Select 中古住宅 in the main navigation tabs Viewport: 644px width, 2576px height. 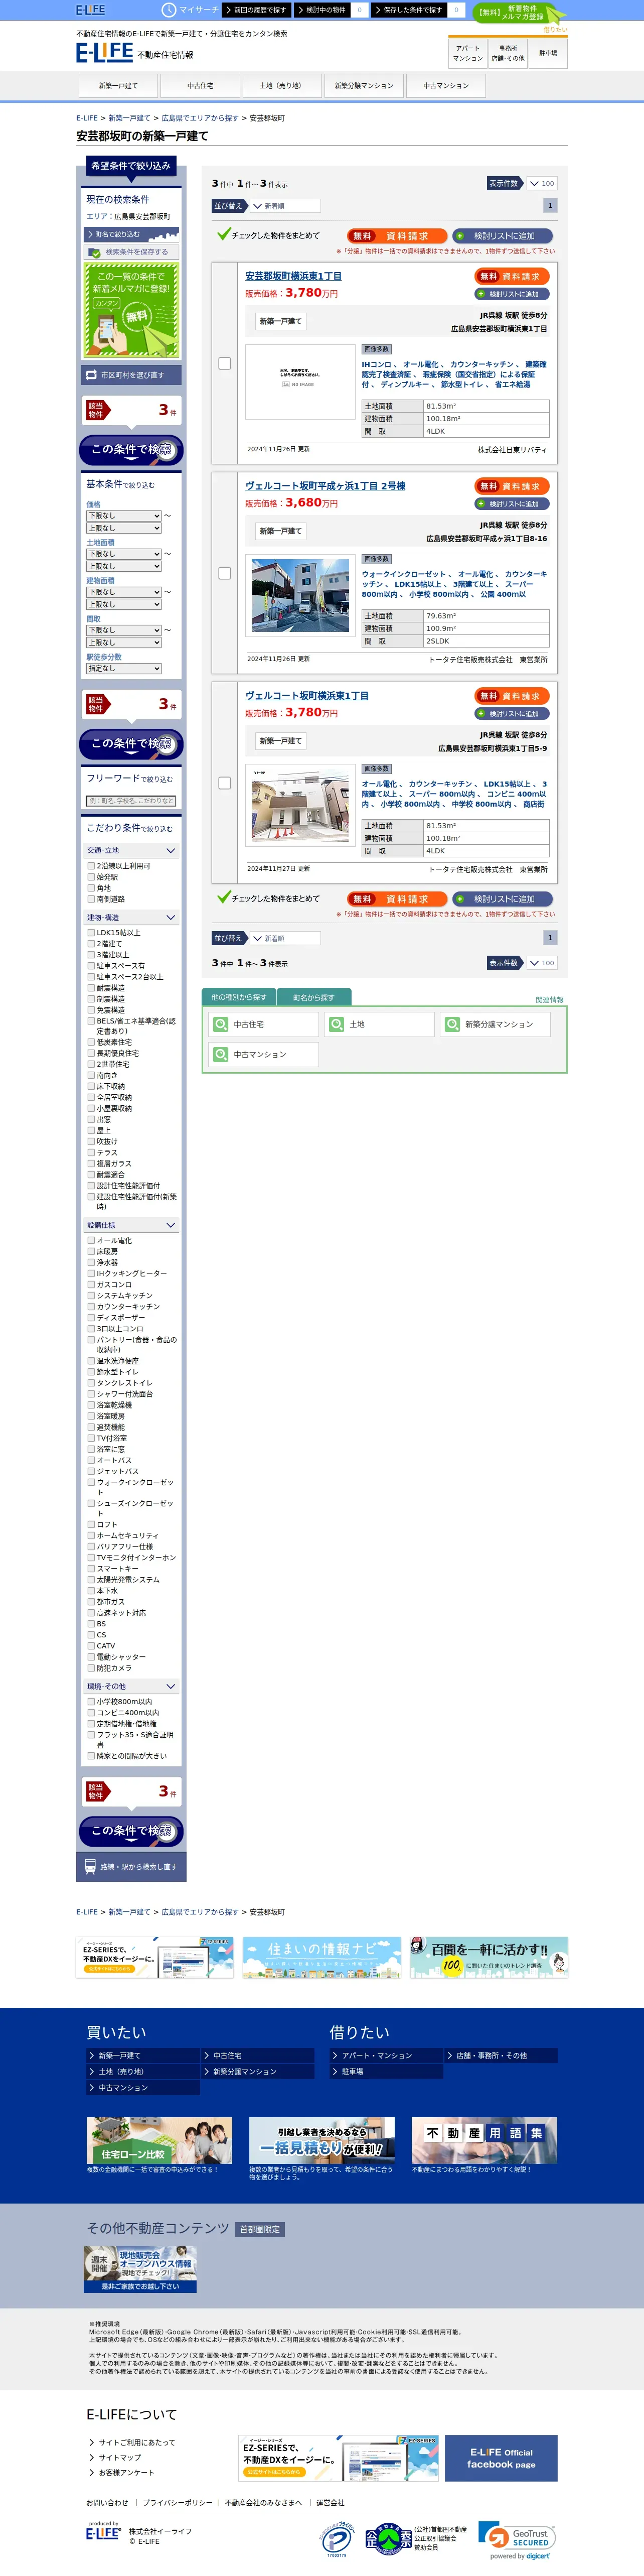pyautogui.click(x=200, y=86)
